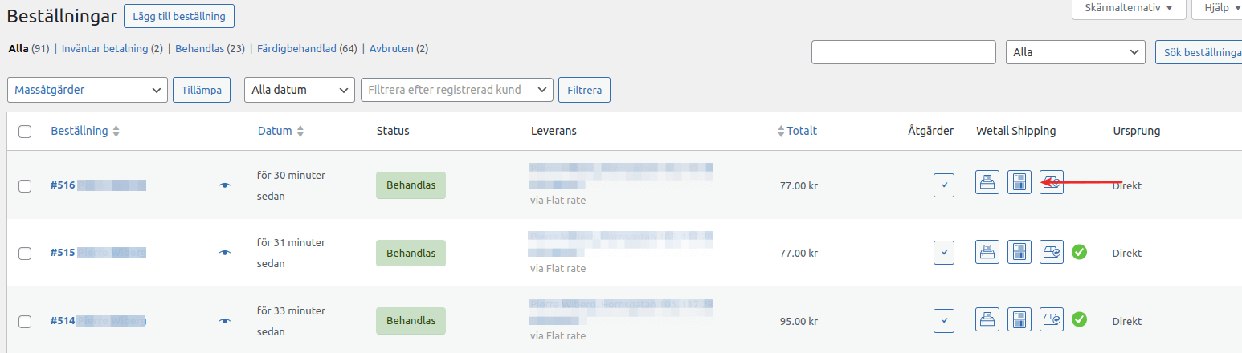Image resolution: width=1242 pixels, height=353 pixels.
Task: Open the Alla datum date filter
Action: point(300,90)
